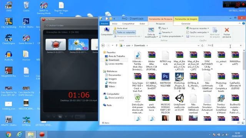
Task: Open Disco Local (C:) in navigation pane
Action: (x=114, y=98)
